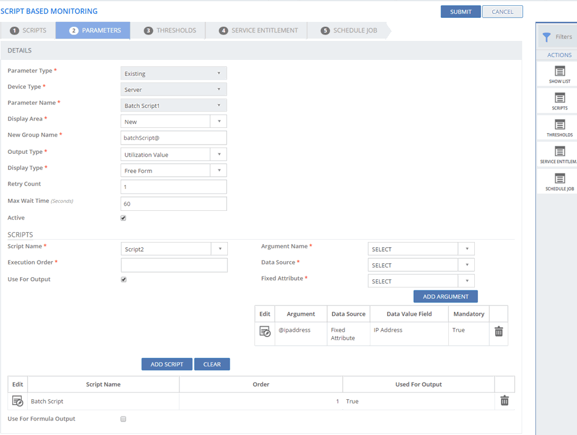Delete the Batch Script row

(504, 400)
